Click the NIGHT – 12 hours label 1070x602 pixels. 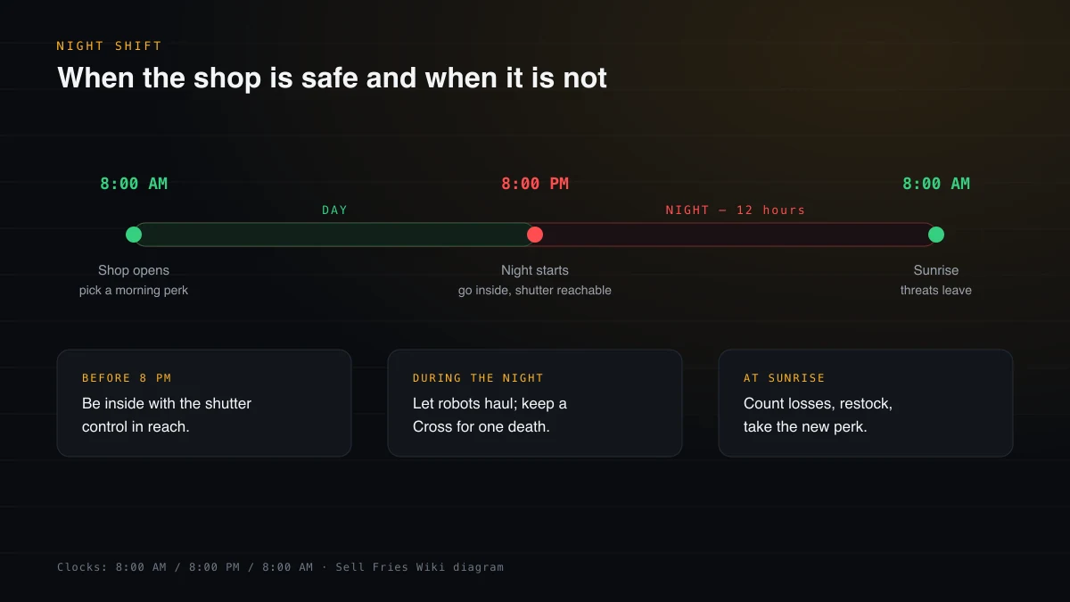point(736,210)
